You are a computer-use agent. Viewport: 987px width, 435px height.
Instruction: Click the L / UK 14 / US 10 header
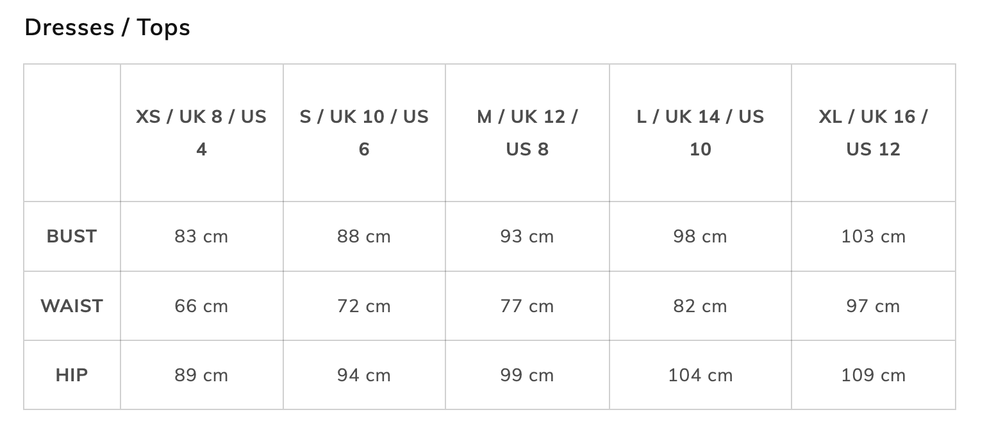[x=701, y=132]
